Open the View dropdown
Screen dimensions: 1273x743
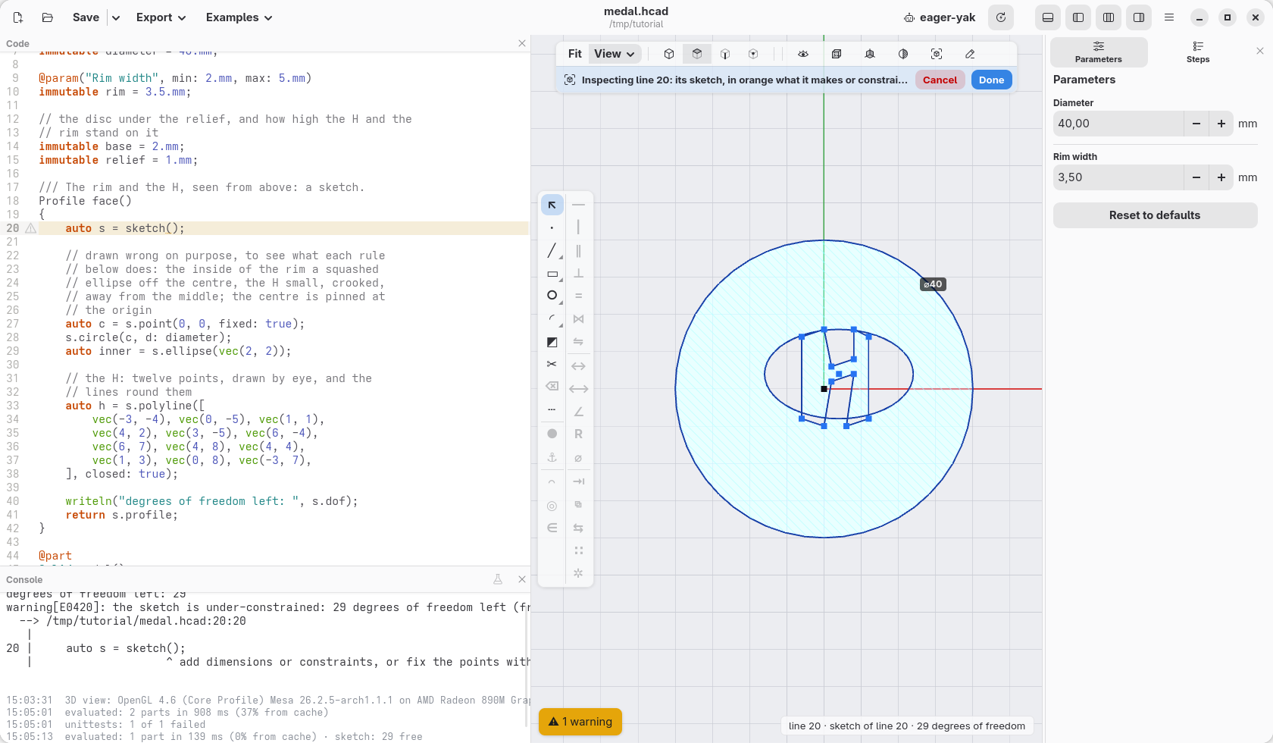pos(615,54)
